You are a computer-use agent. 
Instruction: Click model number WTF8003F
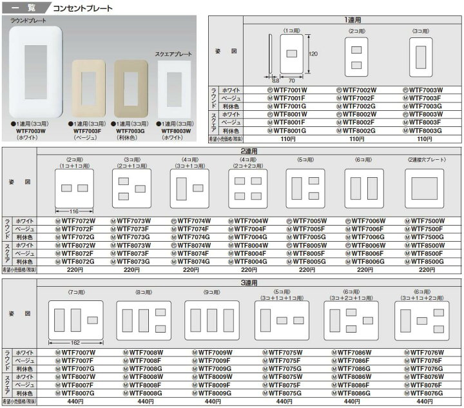(x=425, y=122)
